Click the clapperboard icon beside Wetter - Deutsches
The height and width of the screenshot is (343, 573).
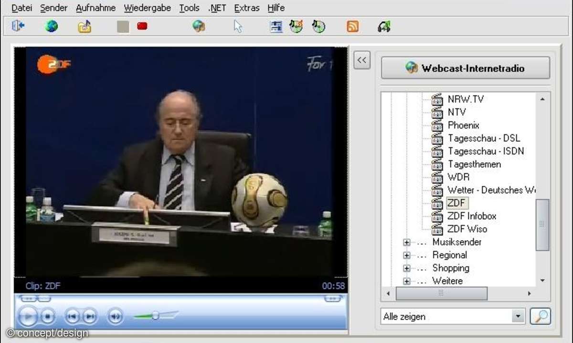(437, 190)
